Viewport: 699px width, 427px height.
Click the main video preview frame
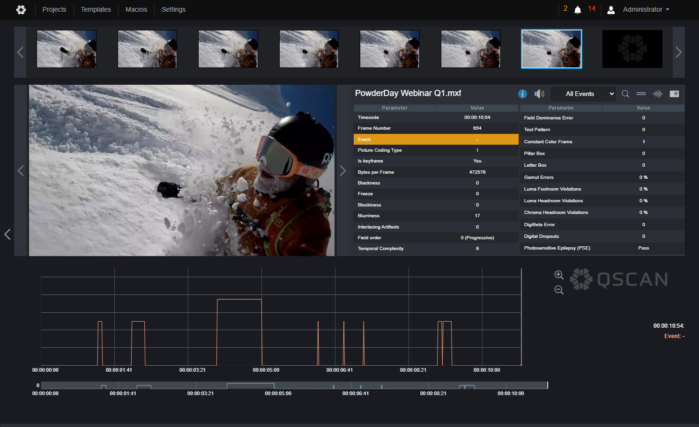(182, 170)
